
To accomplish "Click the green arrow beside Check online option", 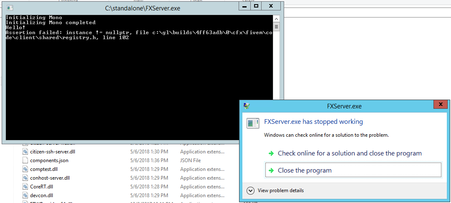I will coord(271,153).
